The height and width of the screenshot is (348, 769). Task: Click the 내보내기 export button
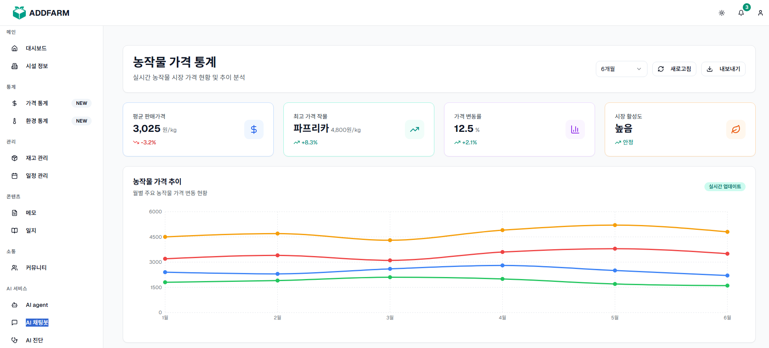tap(723, 69)
